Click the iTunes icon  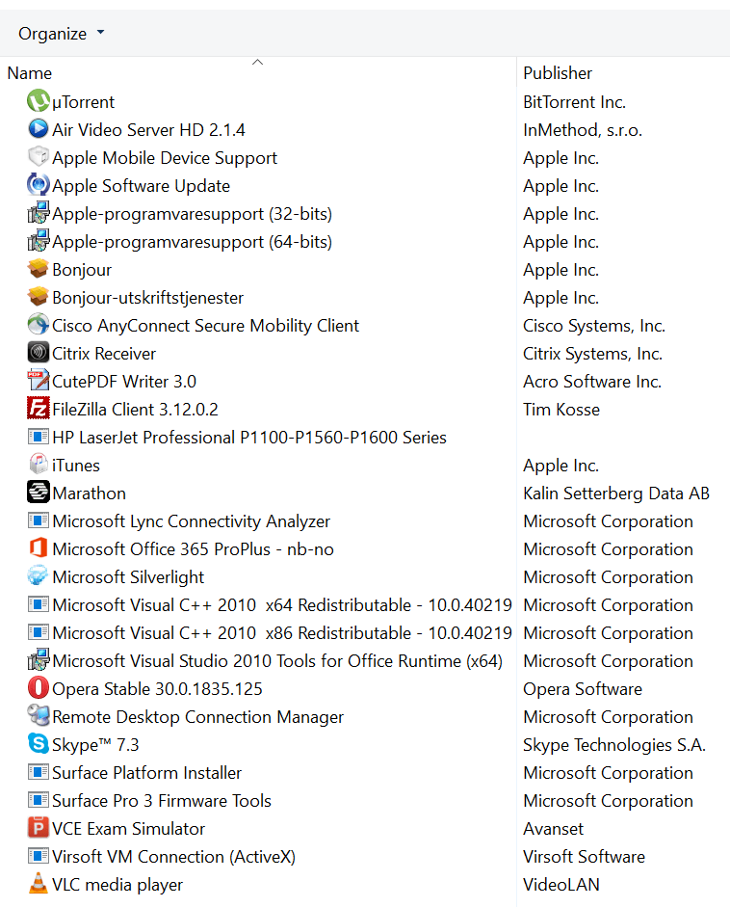38,465
